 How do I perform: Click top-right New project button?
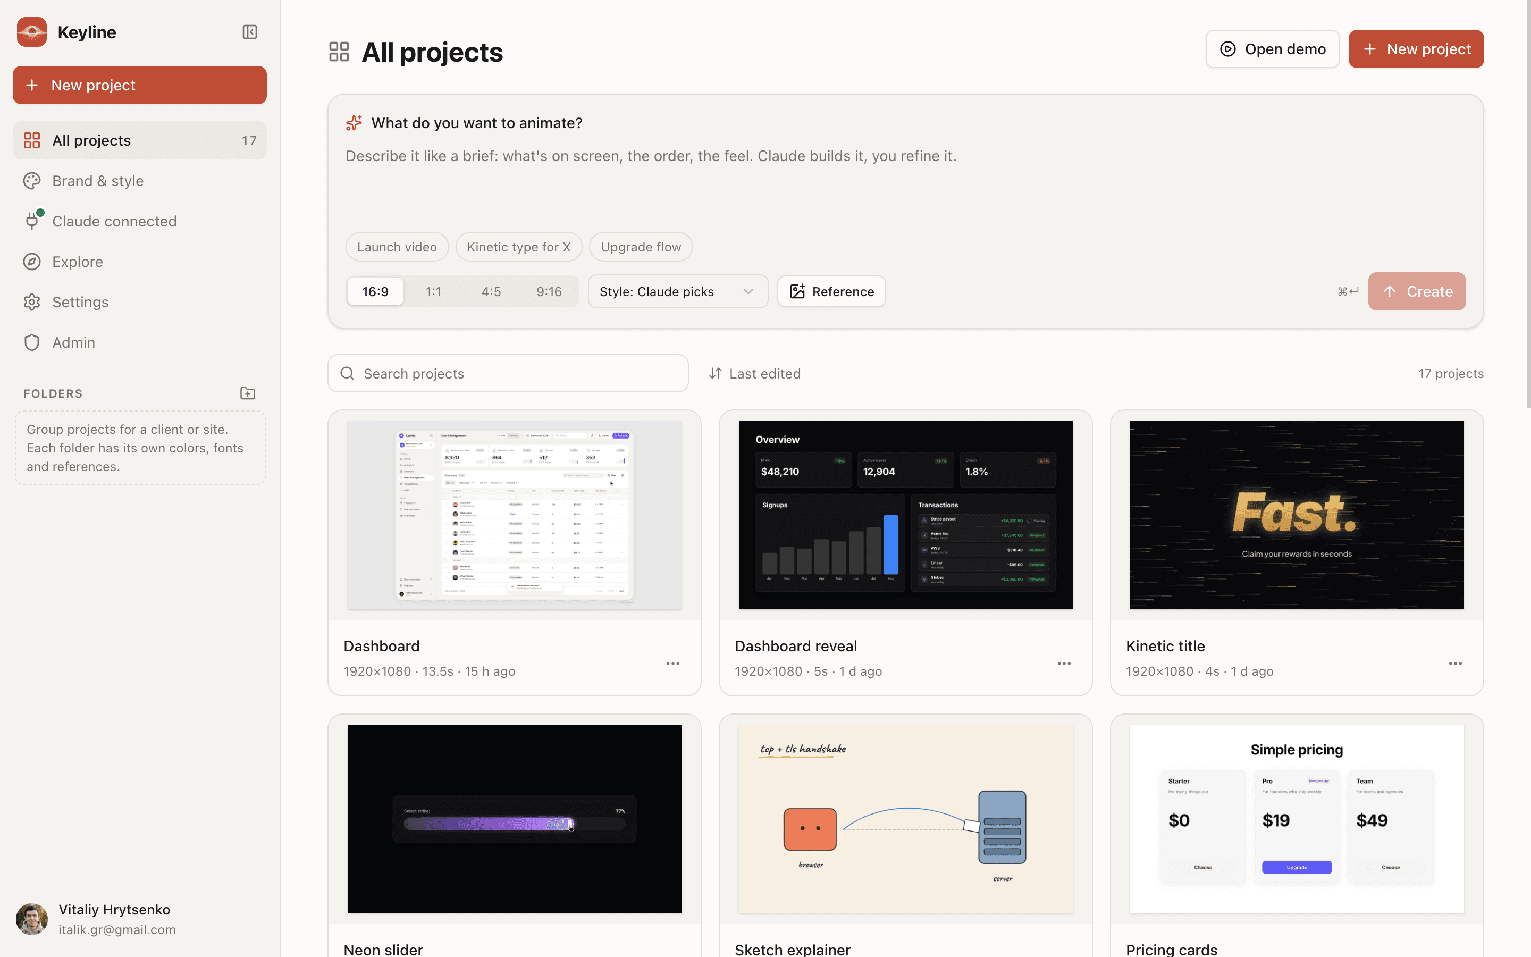[x=1416, y=49]
